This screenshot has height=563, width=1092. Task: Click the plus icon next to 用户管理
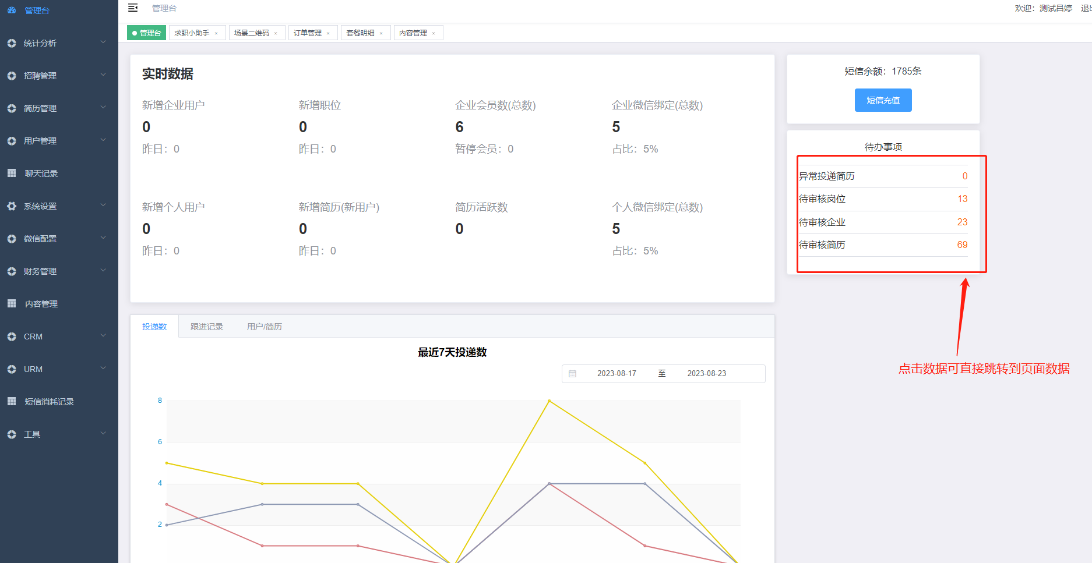click(x=12, y=141)
